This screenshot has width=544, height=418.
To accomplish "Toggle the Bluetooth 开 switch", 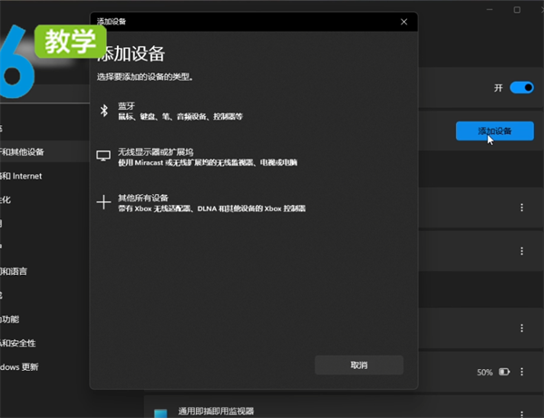I will [521, 88].
